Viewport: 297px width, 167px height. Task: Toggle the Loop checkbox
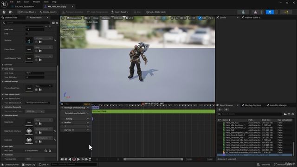click(27, 34)
